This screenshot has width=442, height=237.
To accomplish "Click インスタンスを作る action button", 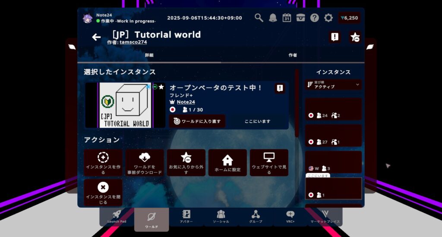I will 103,163.
